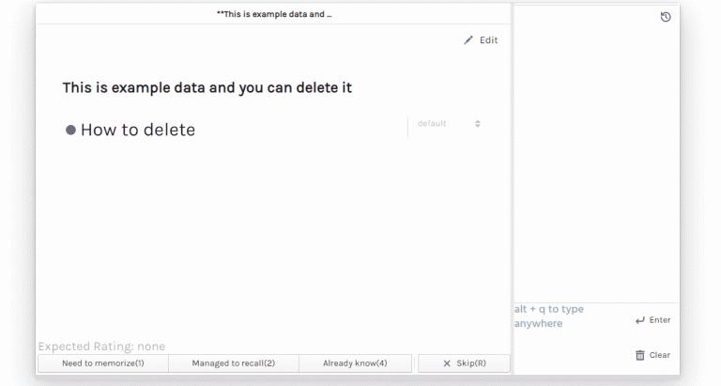Screen dimensions: 721x386
Task: Click the X icon on the Skip button
Action: 447,363
